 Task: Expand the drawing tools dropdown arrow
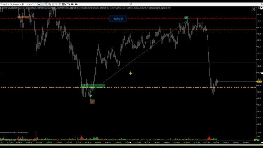click(29, 5)
